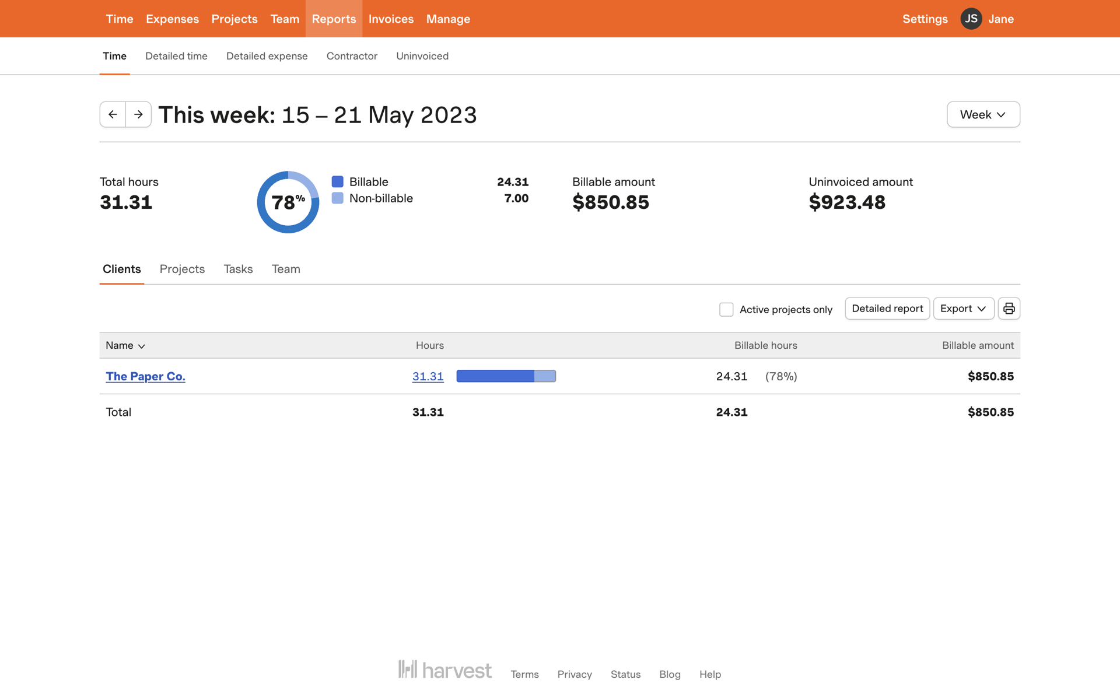Select the Time report sub-tab
The width and height of the screenshot is (1120, 700).
[x=114, y=56]
